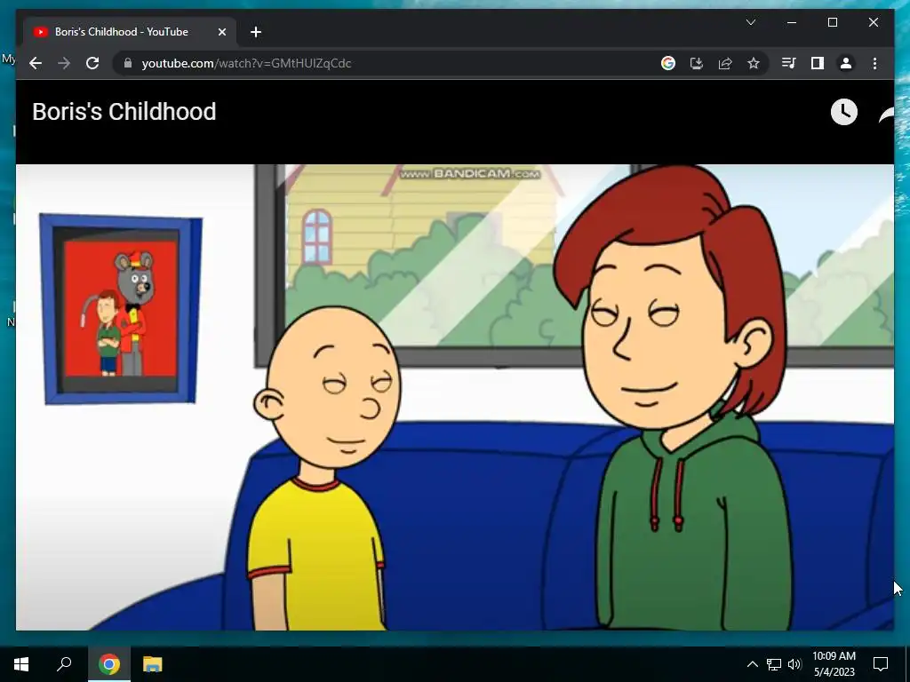Select the Boris's Childhood - YouTube tab
This screenshot has height=682, width=910.
click(130, 32)
